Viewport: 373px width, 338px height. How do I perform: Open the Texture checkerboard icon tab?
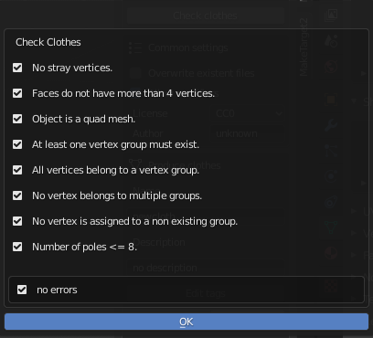(x=331, y=286)
